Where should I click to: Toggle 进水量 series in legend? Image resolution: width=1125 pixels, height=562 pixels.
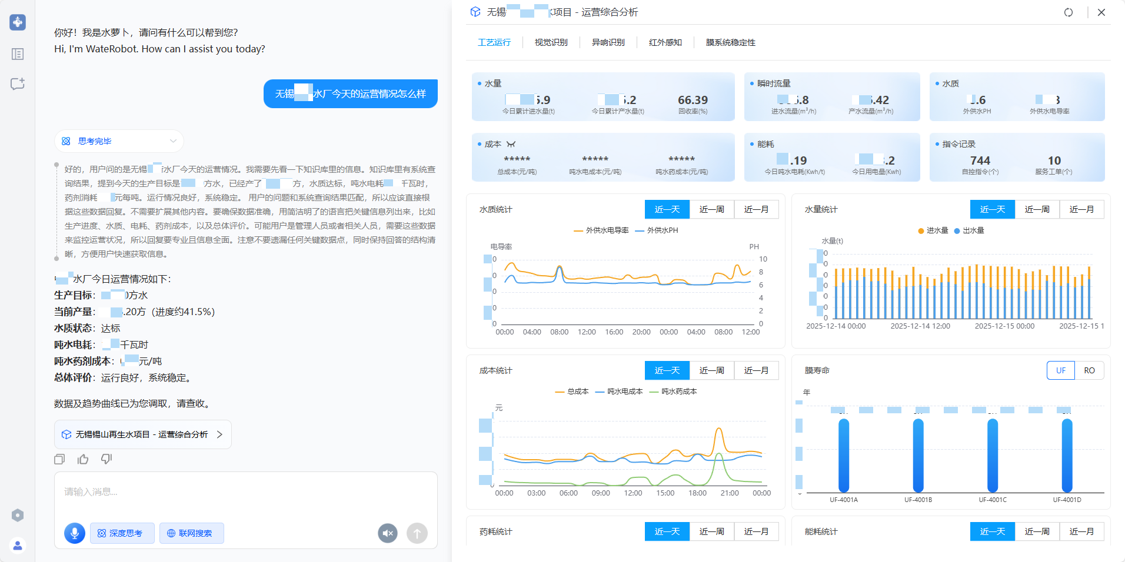(933, 230)
